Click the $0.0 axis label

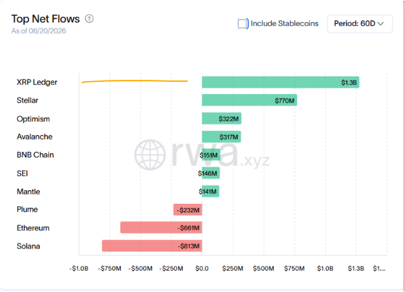202,269
